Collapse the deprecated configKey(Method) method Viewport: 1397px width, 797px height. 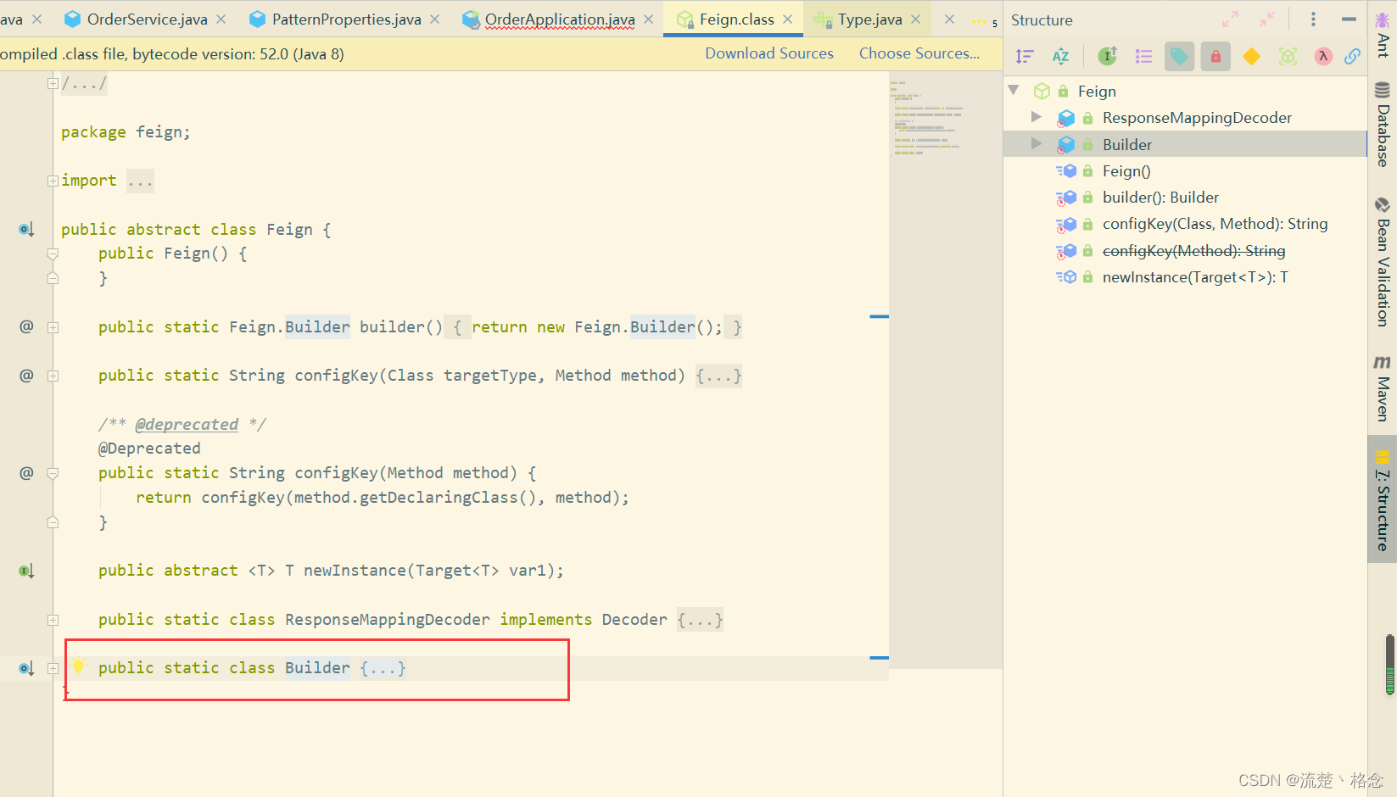53,473
